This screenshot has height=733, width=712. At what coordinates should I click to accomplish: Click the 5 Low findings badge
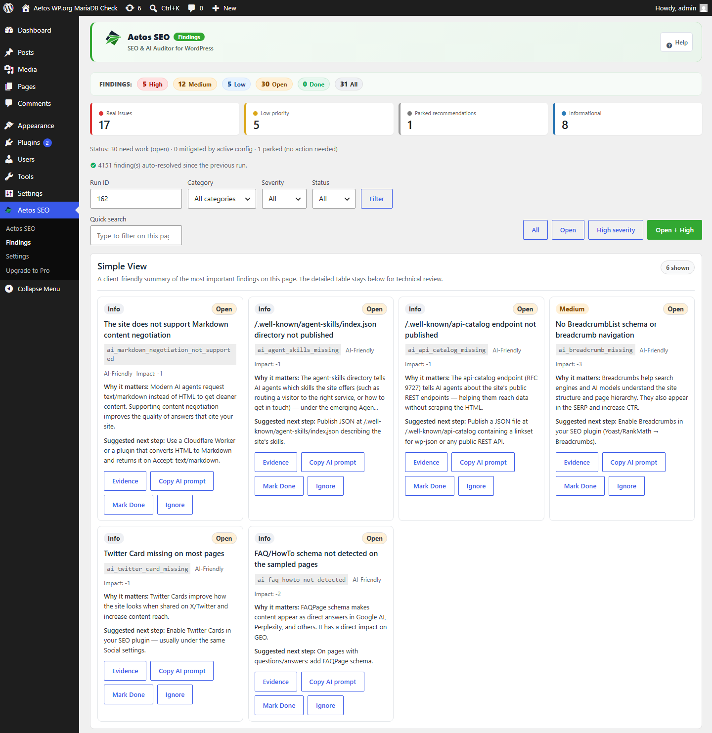click(x=237, y=84)
